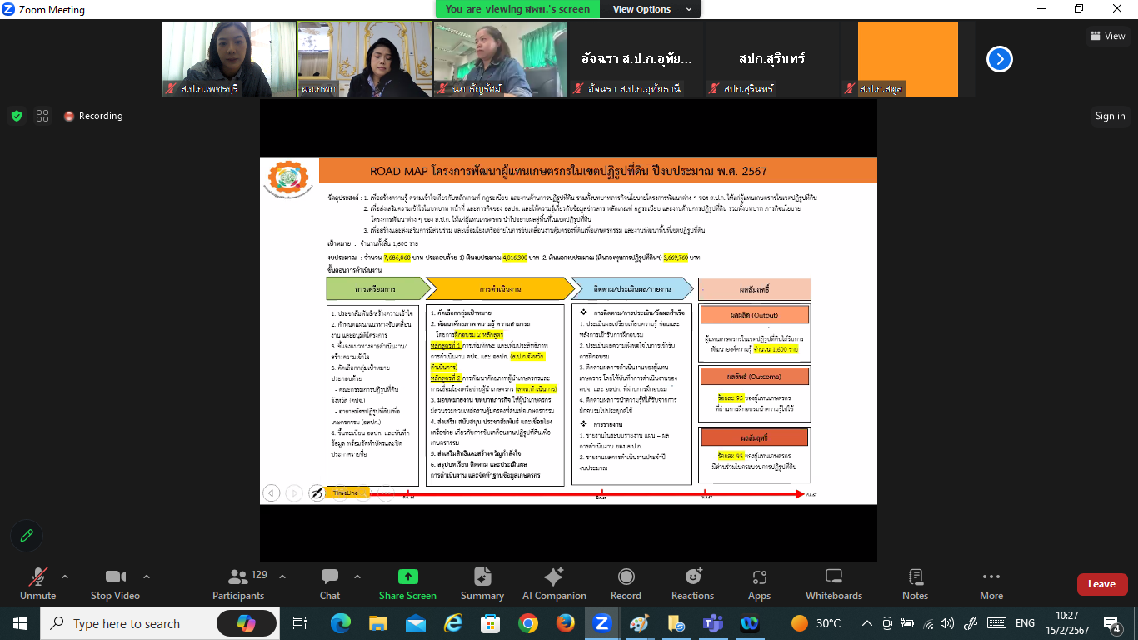This screenshot has height=640, width=1138.
Task: Open the four-square grid icon beside the shield
Action: point(42,116)
